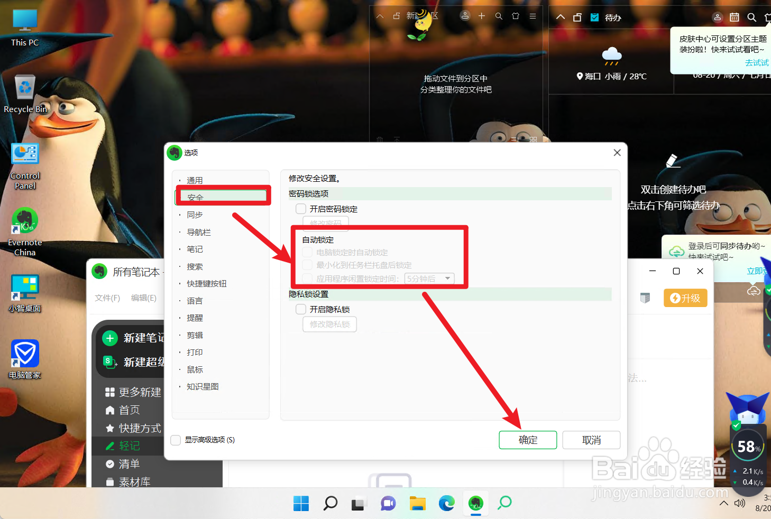Confirm settings with the 确定 button

[x=528, y=440]
